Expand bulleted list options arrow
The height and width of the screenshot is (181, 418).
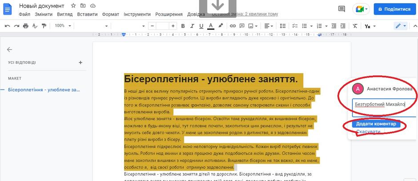click(x=311, y=26)
